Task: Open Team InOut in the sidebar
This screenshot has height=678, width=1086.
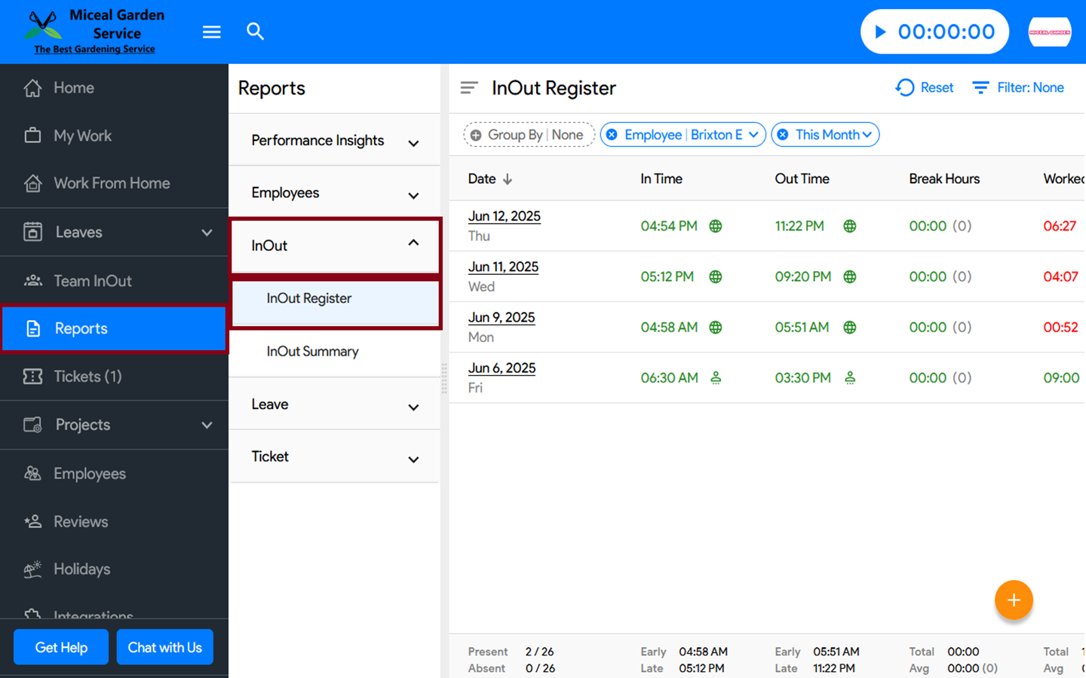Action: point(93,281)
